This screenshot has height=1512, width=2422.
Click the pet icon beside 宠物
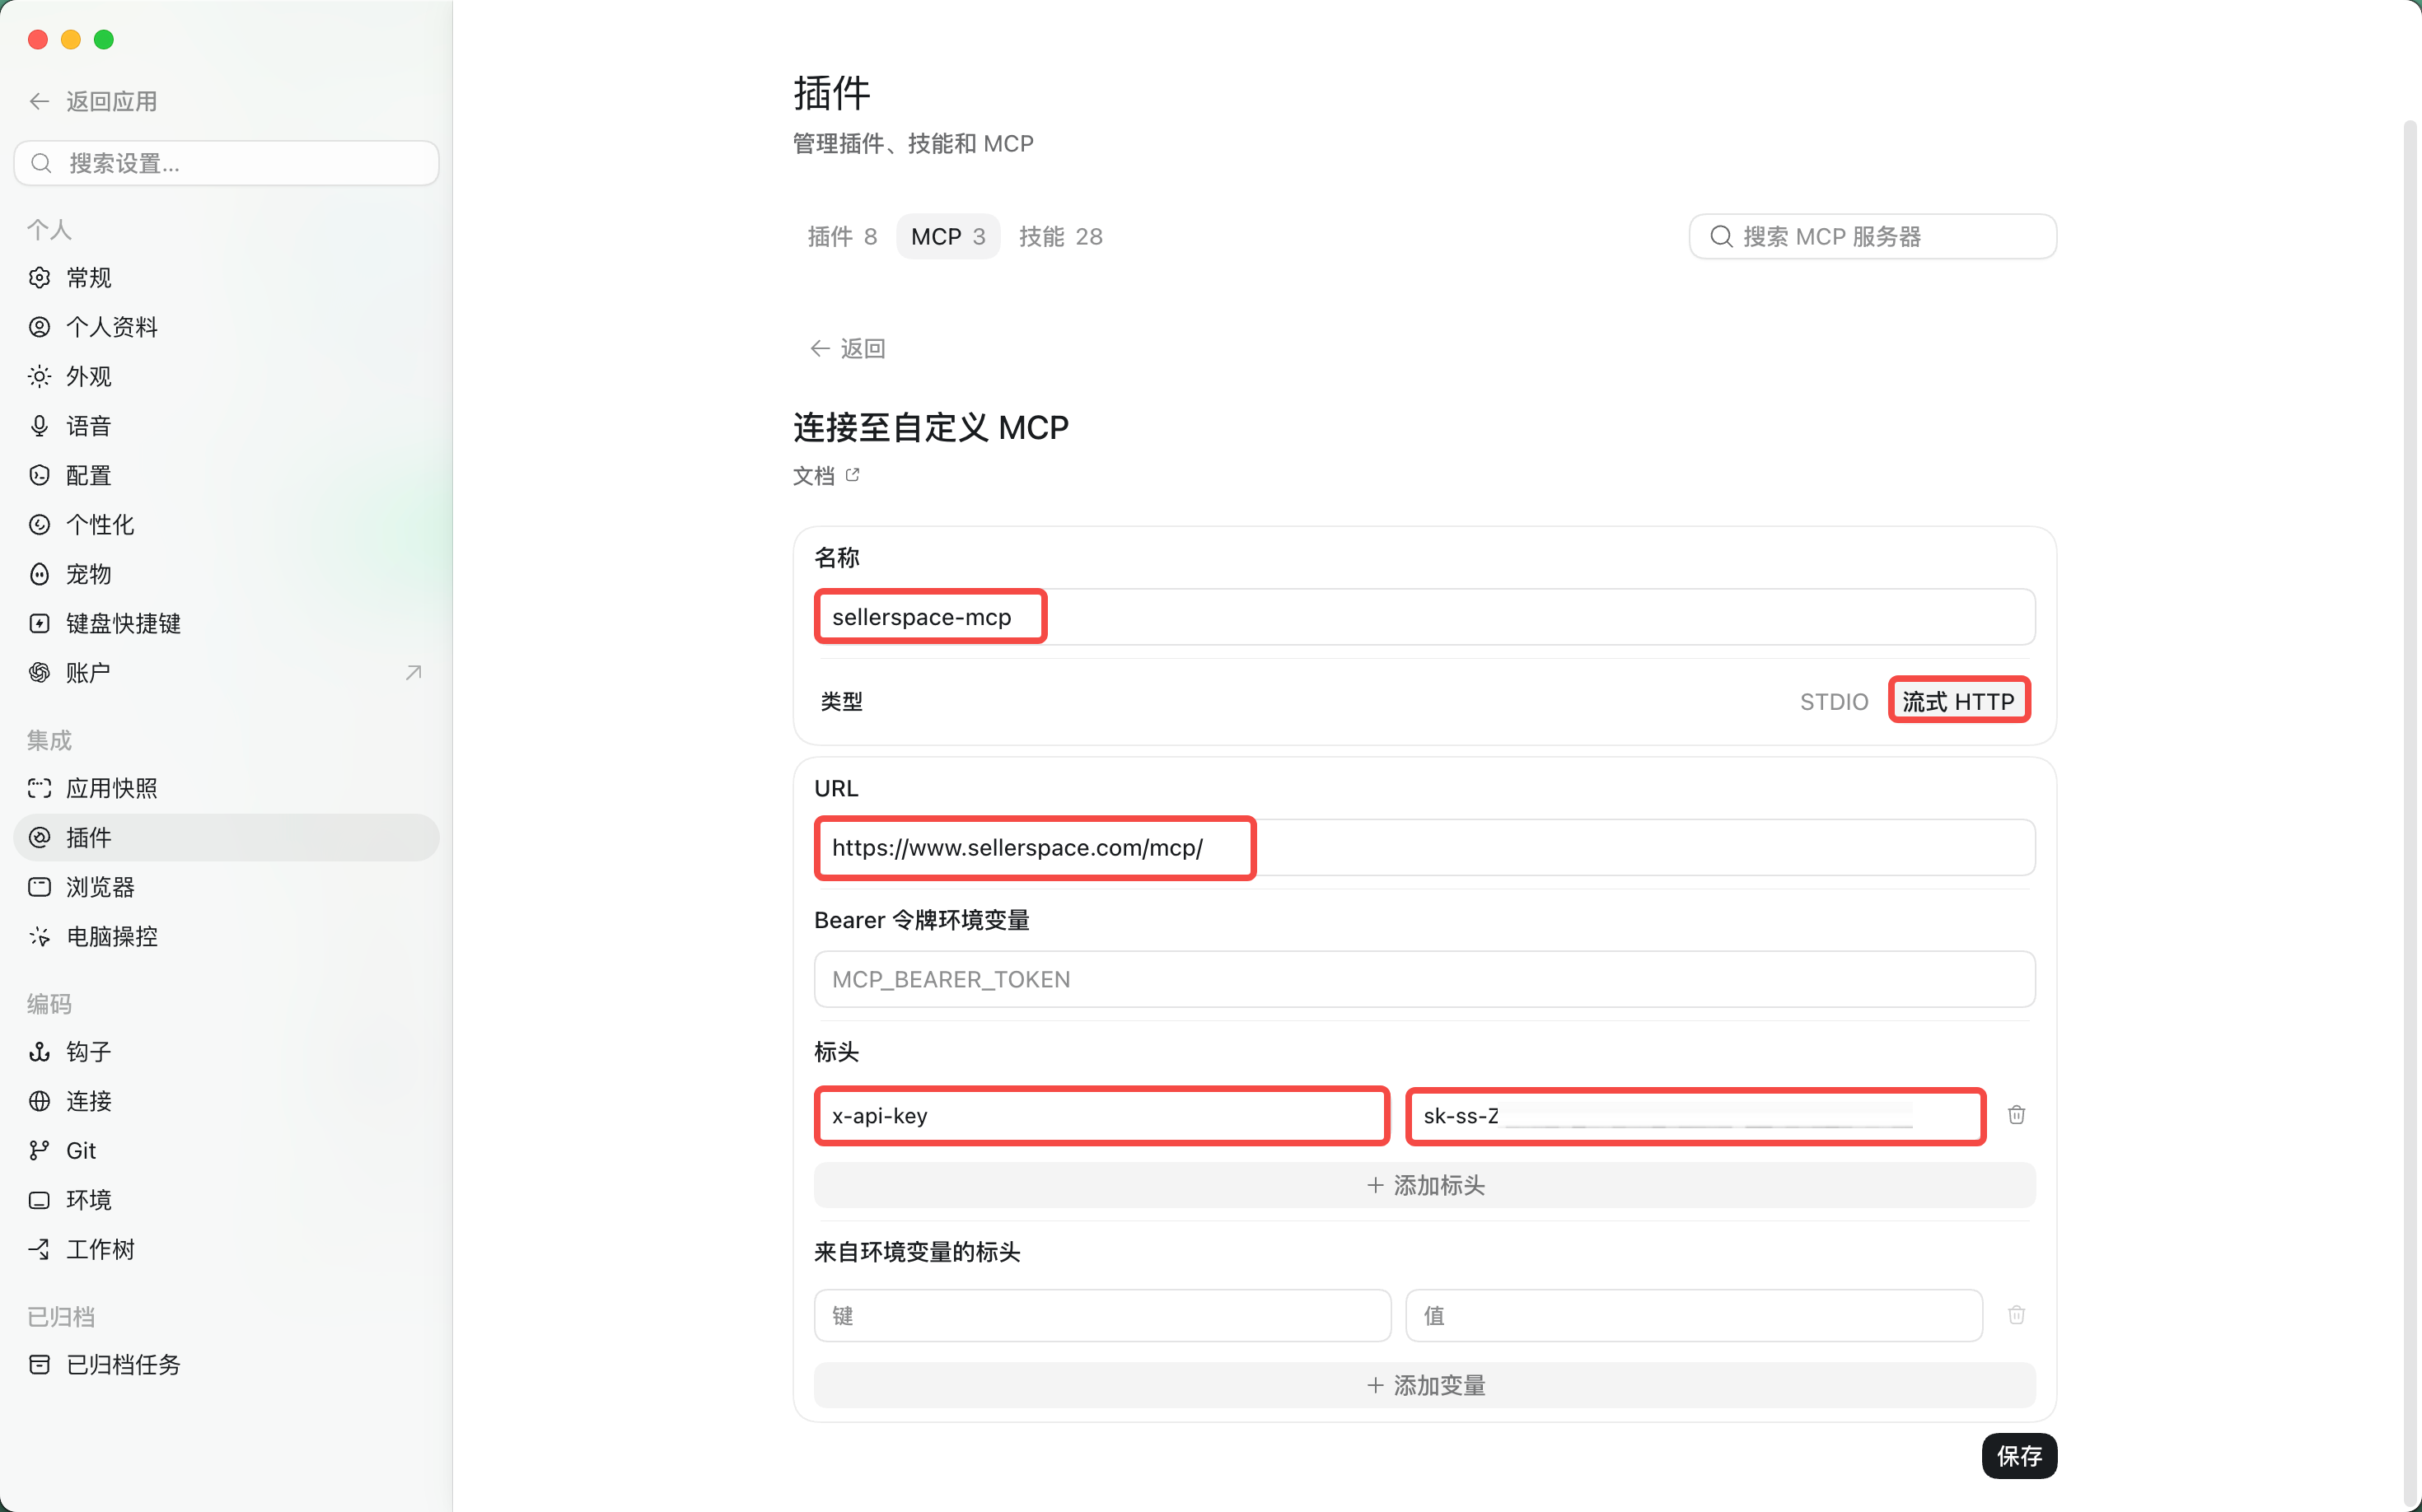(x=40, y=574)
